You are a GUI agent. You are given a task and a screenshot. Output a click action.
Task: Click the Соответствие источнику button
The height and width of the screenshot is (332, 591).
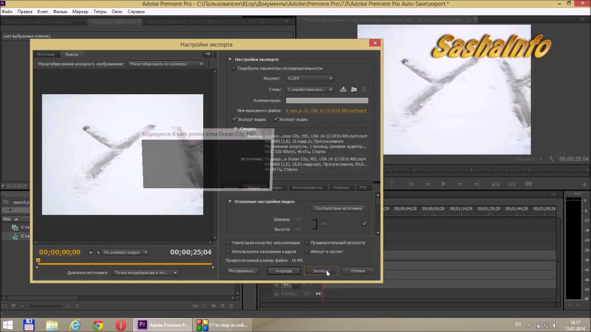pyautogui.click(x=339, y=208)
